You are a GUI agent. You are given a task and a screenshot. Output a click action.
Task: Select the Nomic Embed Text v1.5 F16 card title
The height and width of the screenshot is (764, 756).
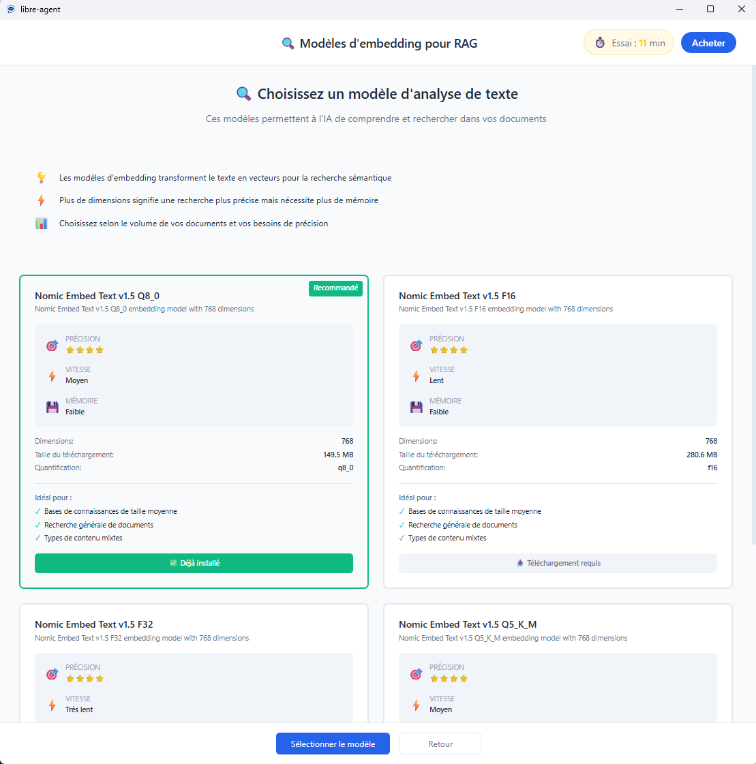coord(457,296)
